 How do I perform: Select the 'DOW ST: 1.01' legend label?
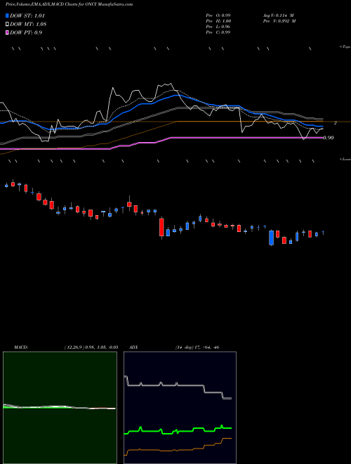[x=27, y=15]
